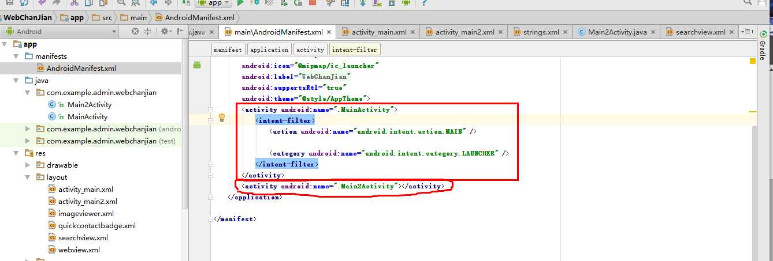
Task: Click the green Run app button
Action: tap(240, 3)
